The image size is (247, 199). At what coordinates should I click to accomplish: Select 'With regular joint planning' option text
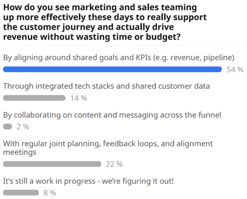(108, 148)
